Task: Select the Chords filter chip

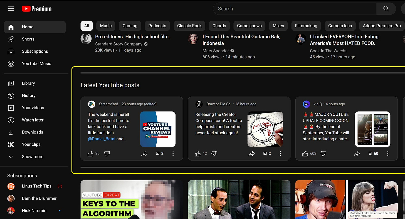Action: [219, 26]
